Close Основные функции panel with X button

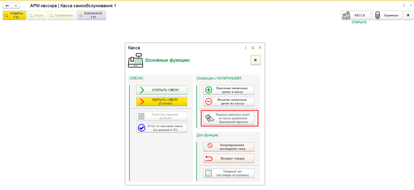[x=255, y=60]
